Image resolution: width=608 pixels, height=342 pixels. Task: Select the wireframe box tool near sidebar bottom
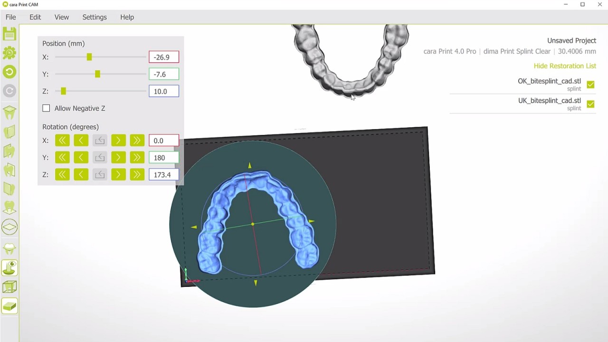[9, 286]
